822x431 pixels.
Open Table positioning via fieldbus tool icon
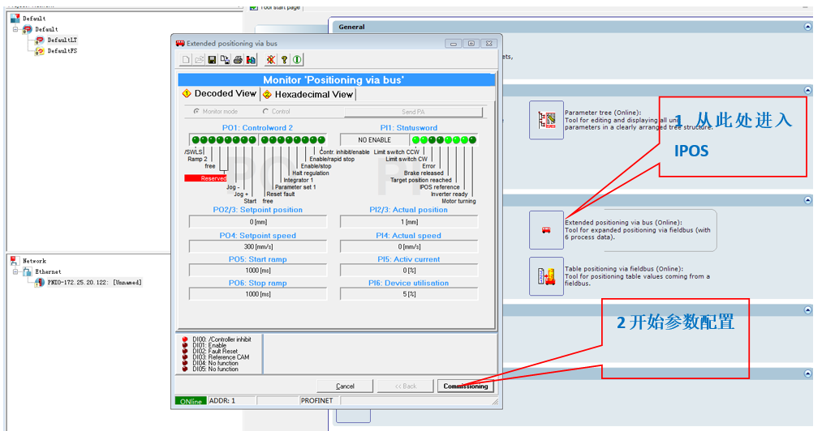point(545,276)
